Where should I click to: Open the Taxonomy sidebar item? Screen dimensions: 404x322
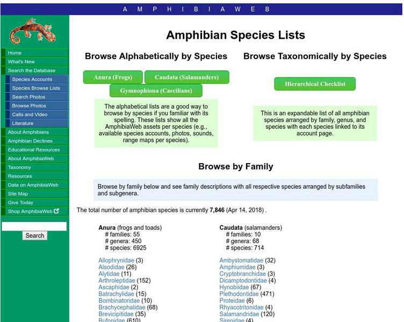tap(35, 167)
